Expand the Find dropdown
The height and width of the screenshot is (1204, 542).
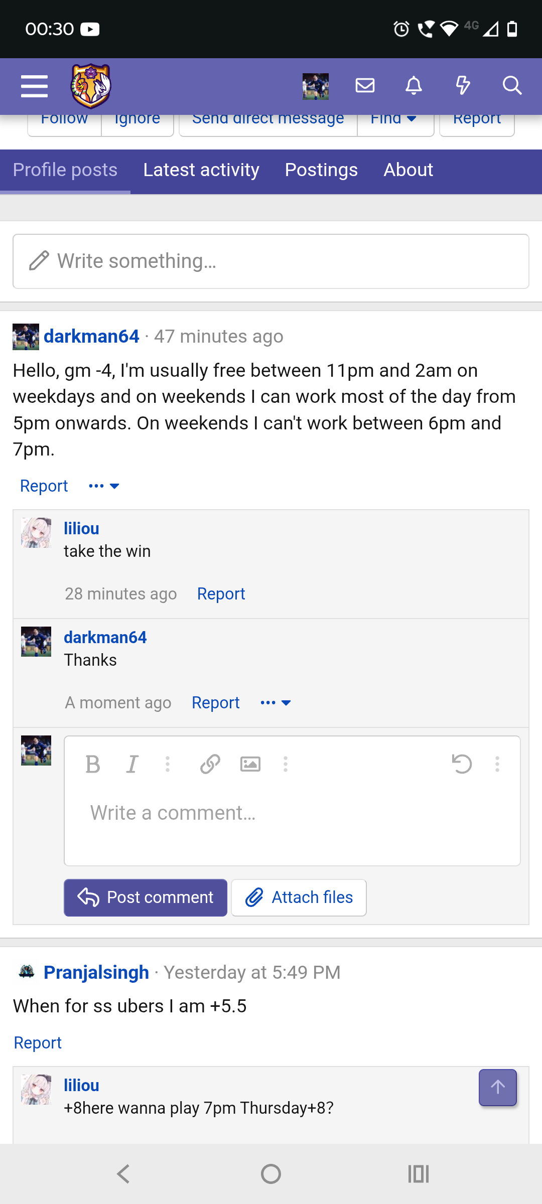coord(394,119)
